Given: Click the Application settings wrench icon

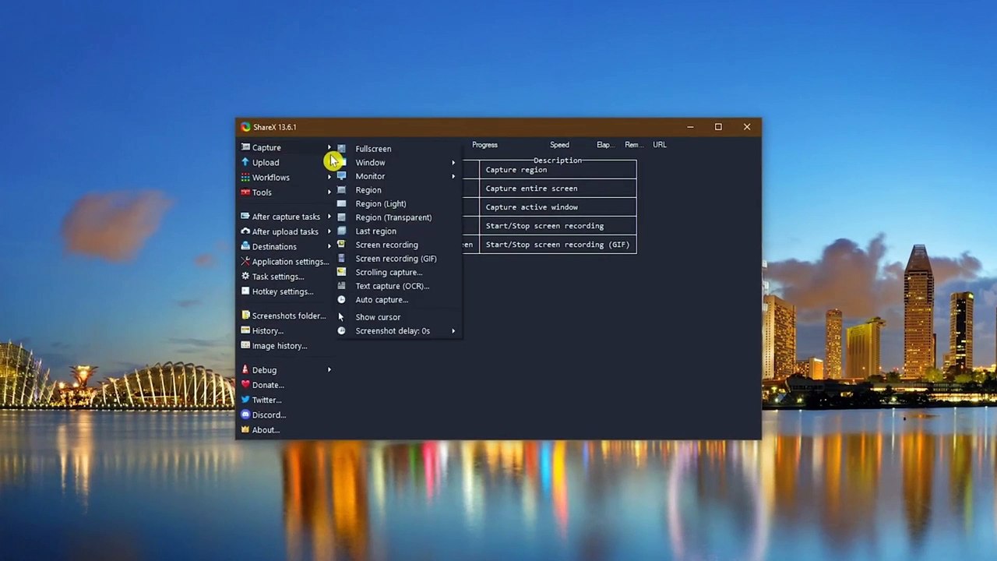Looking at the screenshot, I should 245,262.
